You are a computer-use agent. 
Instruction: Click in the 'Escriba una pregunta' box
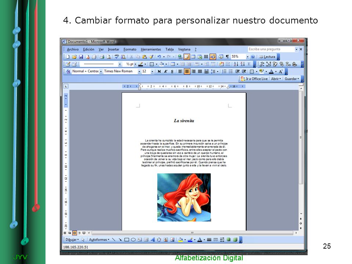271,49
